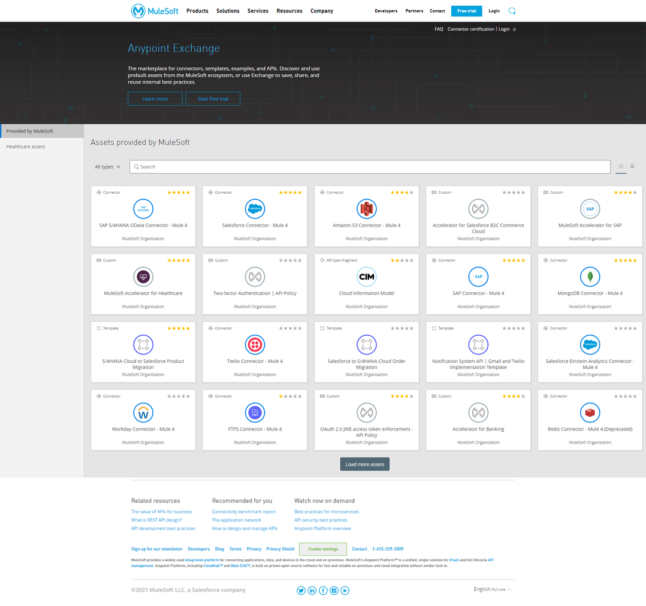646x606 pixels.
Task: Open the Products menu
Action: (198, 11)
